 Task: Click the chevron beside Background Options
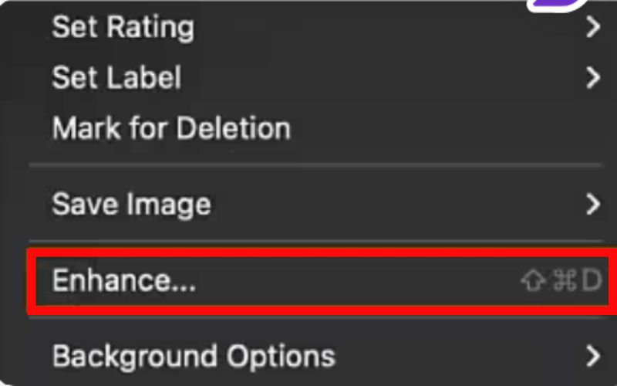tap(592, 356)
